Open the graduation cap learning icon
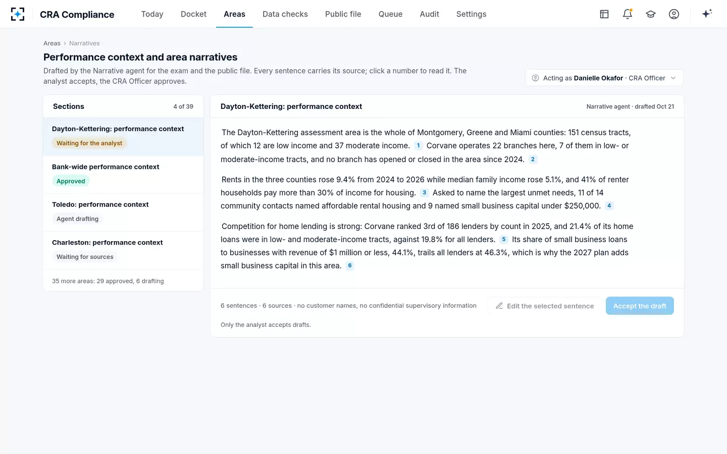This screenshot has height=454, width=727. tap(651, 14)
